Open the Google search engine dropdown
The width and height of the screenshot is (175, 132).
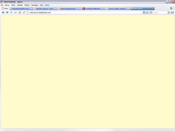pos(168,12)
